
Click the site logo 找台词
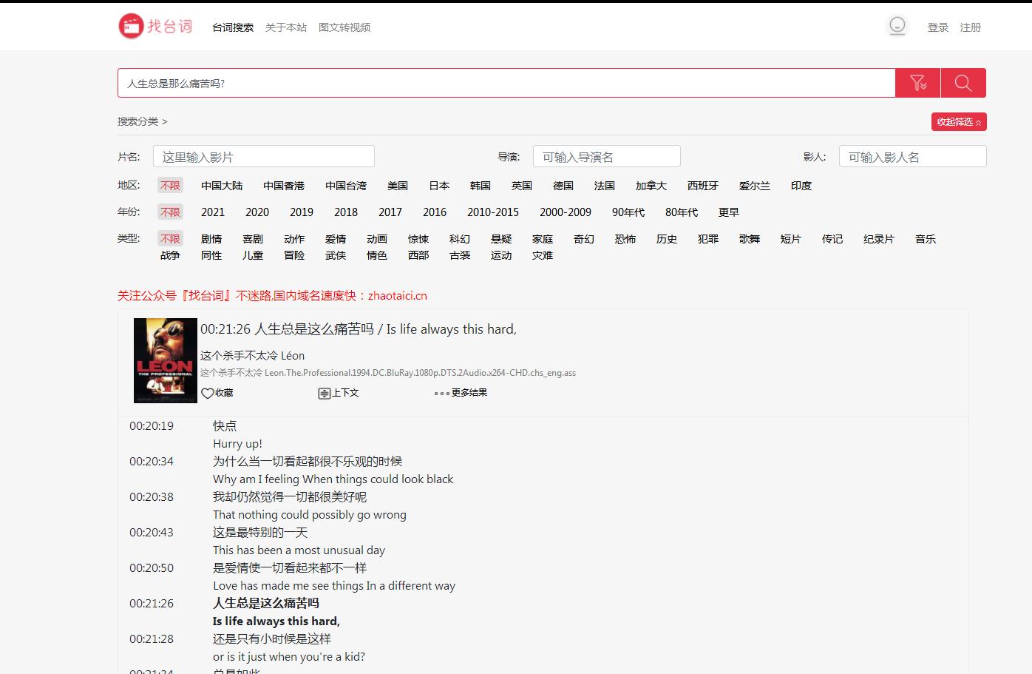tap(153, 25)
